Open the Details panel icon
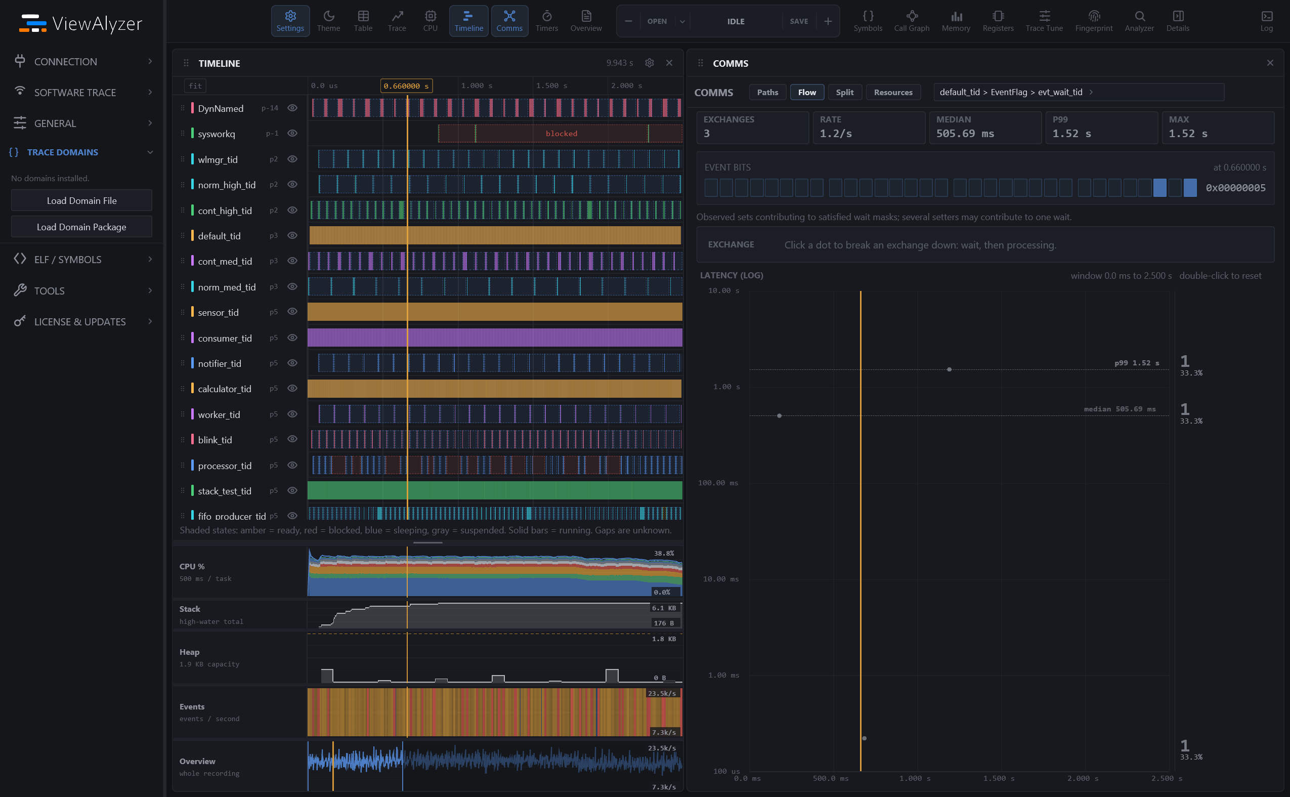 [1178, 21]
